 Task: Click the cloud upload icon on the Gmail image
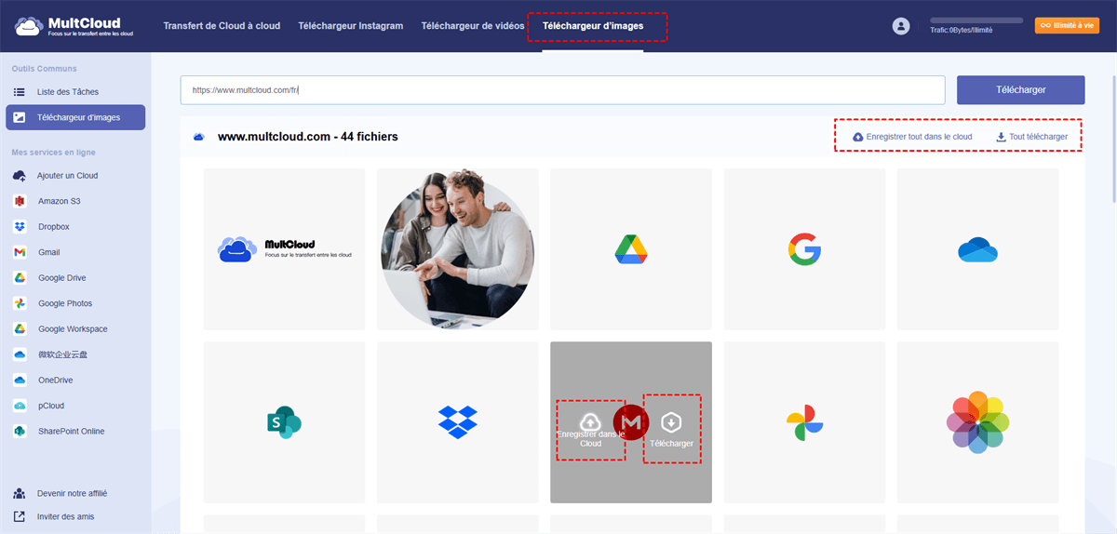[590, 422]
